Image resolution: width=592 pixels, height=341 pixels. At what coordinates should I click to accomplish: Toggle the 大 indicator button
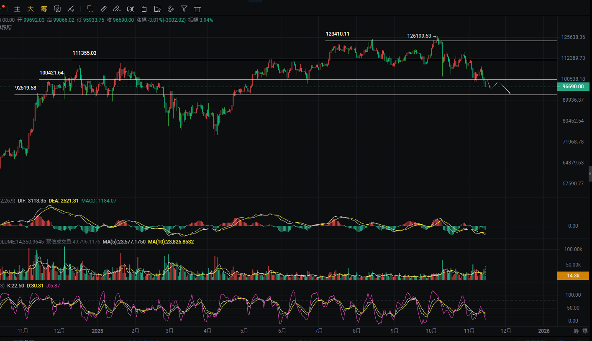[x=31, y=9]
